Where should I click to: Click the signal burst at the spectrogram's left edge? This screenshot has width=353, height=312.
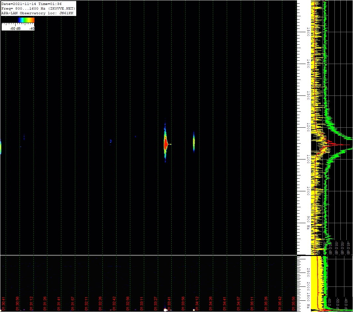click(1, 147)
